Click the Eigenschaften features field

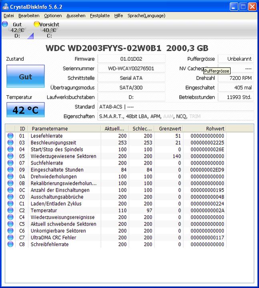(x=176, y=116)
